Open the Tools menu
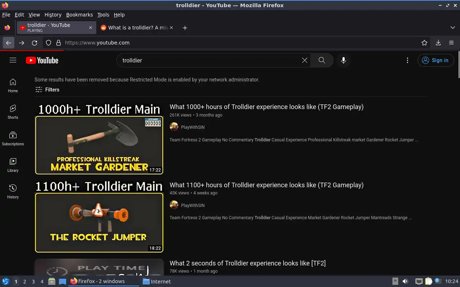 click(x=103, y=15)
